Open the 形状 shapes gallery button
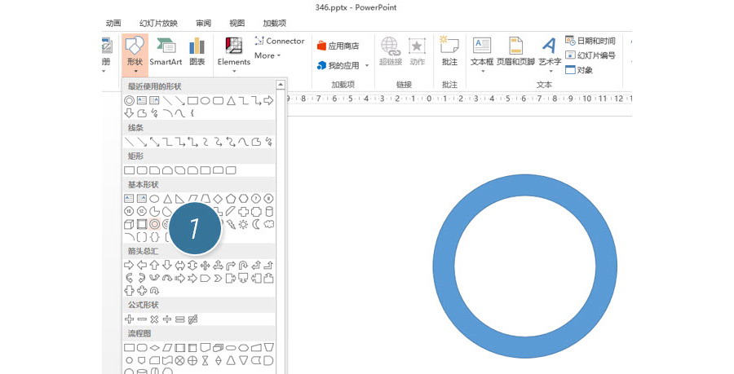The width and height of the screenshot is (734, 374). pyautogui.click(x=135, y=55)
